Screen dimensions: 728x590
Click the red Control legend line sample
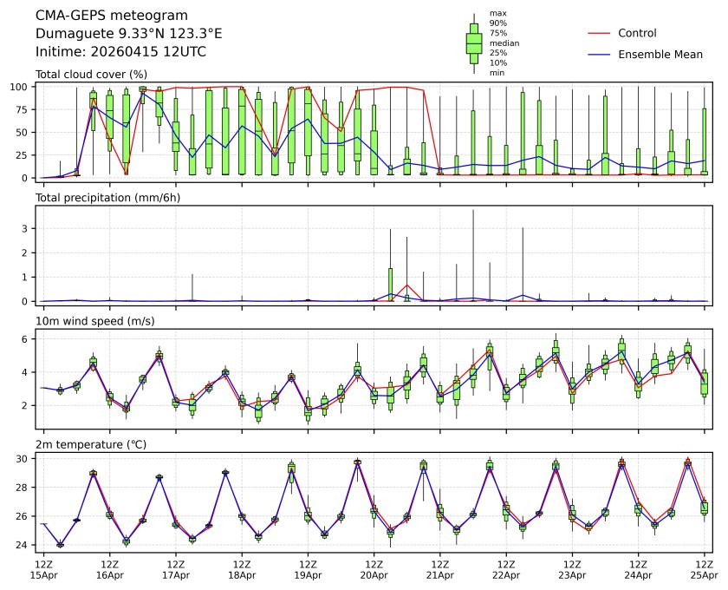pyautogui.click(x=601, y=33)
